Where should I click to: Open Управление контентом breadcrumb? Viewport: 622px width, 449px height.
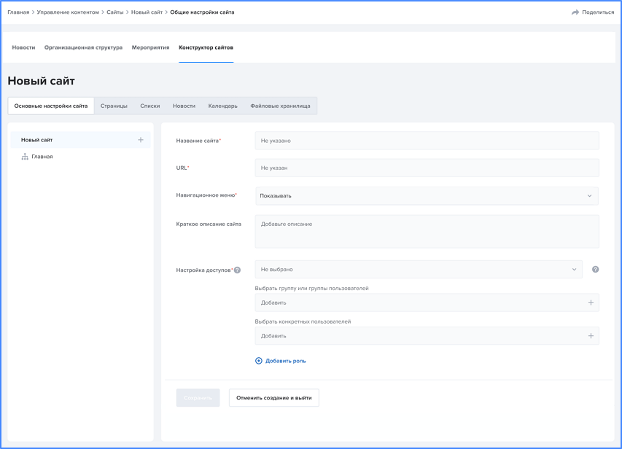pyautogui.click(x=68, y=12)
